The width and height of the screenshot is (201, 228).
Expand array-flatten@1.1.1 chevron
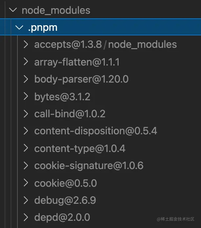(x=26, y=62)
